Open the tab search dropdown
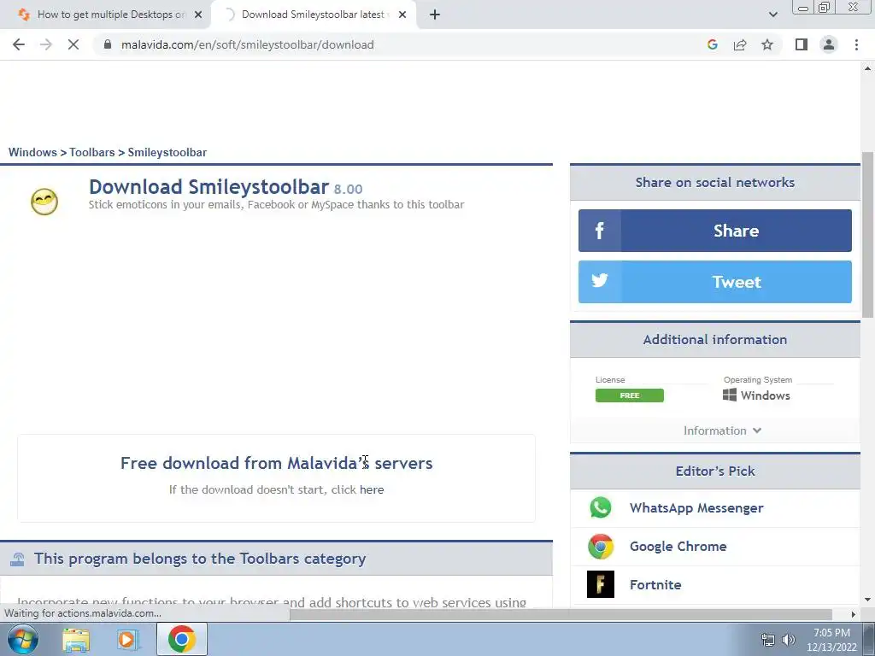Viewport: 875px width, 656px height. 772,15
